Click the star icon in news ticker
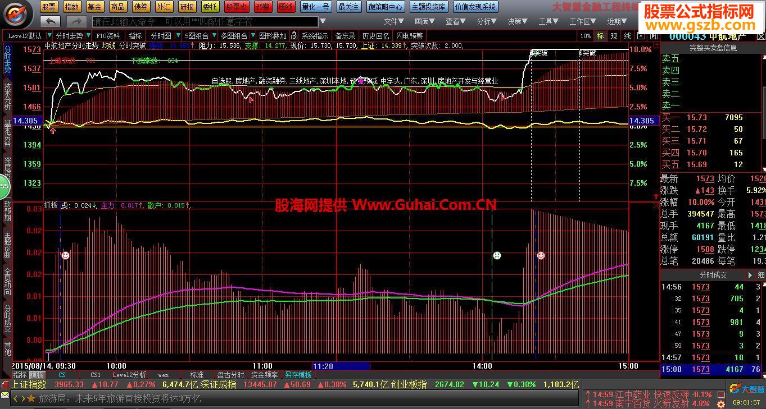The height and width of the screenshot is (409, 766). coord(31,398)
